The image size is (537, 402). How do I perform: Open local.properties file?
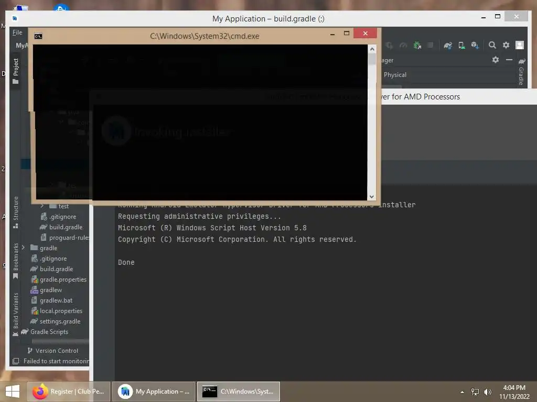pos(57,311)
